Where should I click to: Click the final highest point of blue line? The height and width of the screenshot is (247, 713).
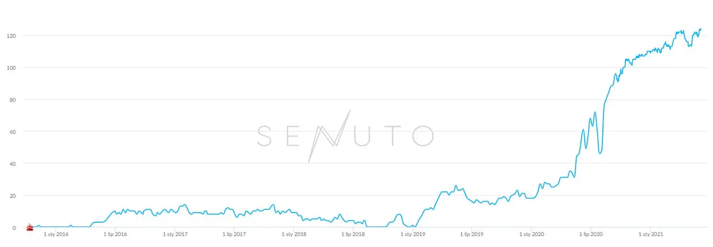tap(701, 29)
